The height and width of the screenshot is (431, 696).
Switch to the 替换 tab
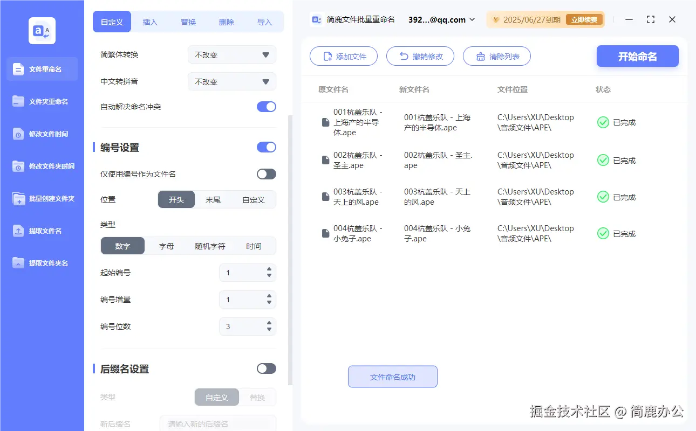tap(188, 22)
